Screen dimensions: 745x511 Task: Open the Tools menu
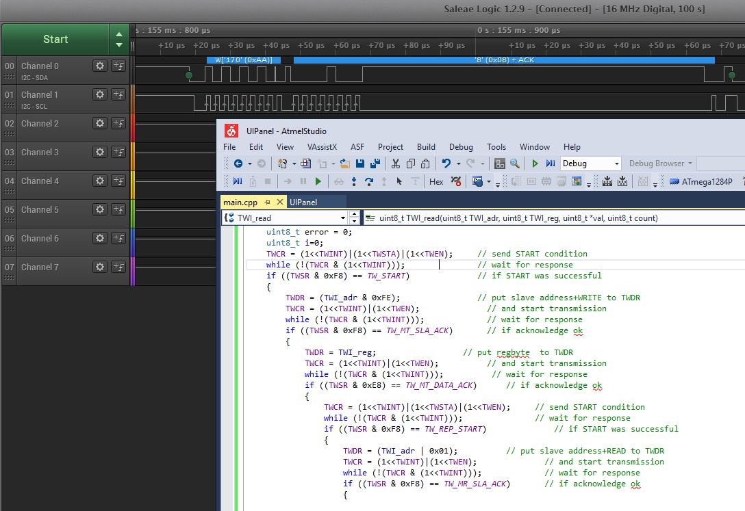pos(496,147)
